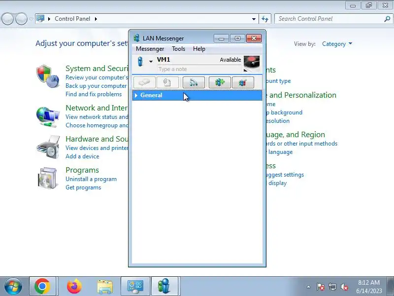The image size is (394, 296).
Task: Launch Firefox from the taskbar
Action: [x=74, y=286]
